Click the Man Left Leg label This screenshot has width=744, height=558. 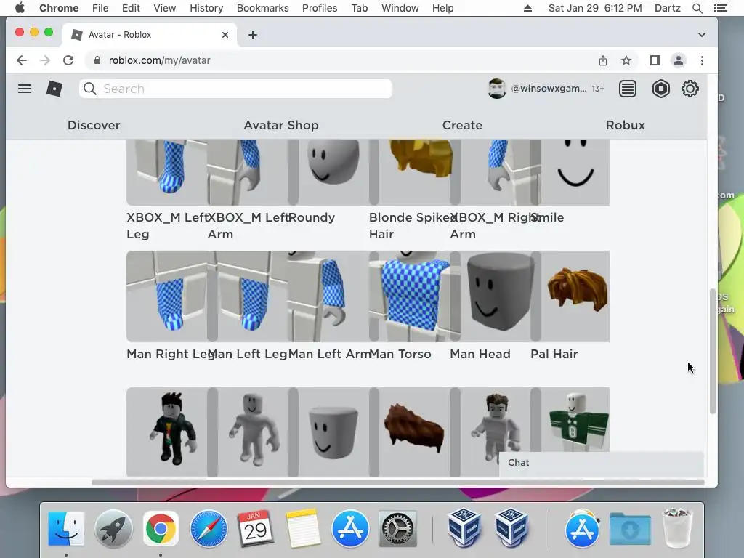(x=247, y=354)
